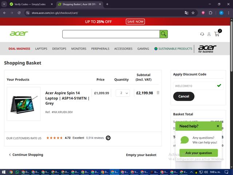Click Continue Shopping link
Screen dimensions: 233x175
[x=26, y=155]
